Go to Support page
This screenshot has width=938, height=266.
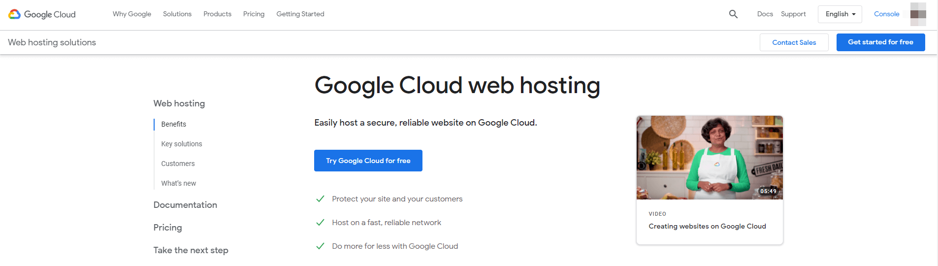[x=793, y=14]
